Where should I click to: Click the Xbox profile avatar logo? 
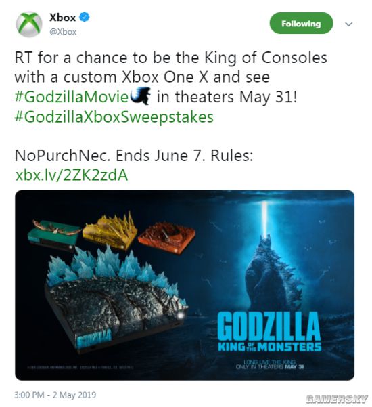click(x=29, y=24)
